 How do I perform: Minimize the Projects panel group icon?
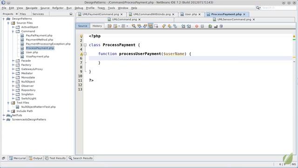(71, 14)
